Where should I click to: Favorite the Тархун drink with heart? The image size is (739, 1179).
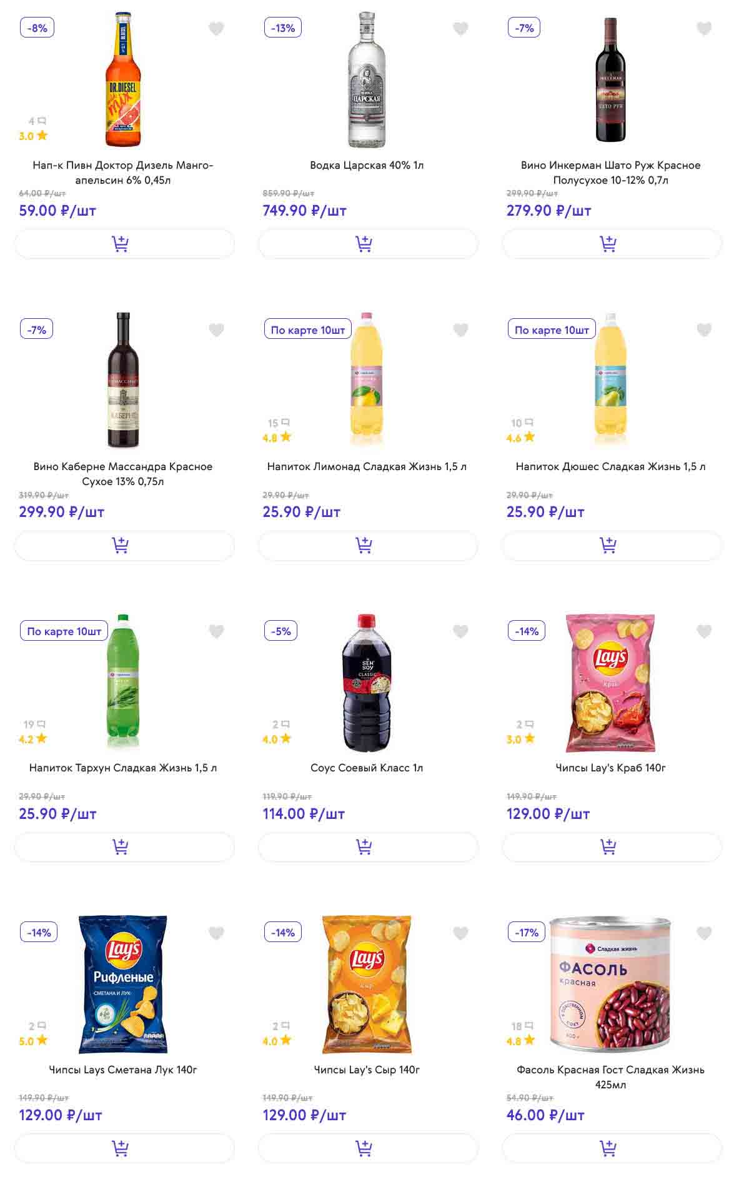coord(216,631)
